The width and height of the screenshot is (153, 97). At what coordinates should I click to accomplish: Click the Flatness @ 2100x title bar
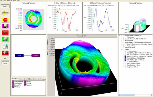(82, 36)
